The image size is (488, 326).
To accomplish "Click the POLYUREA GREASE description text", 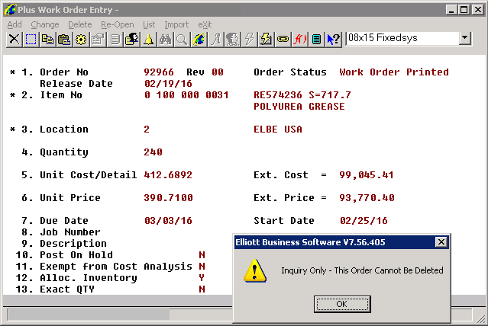I will point(299,107).
